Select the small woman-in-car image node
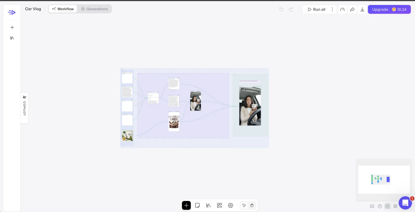 click(x=196, y=101)
